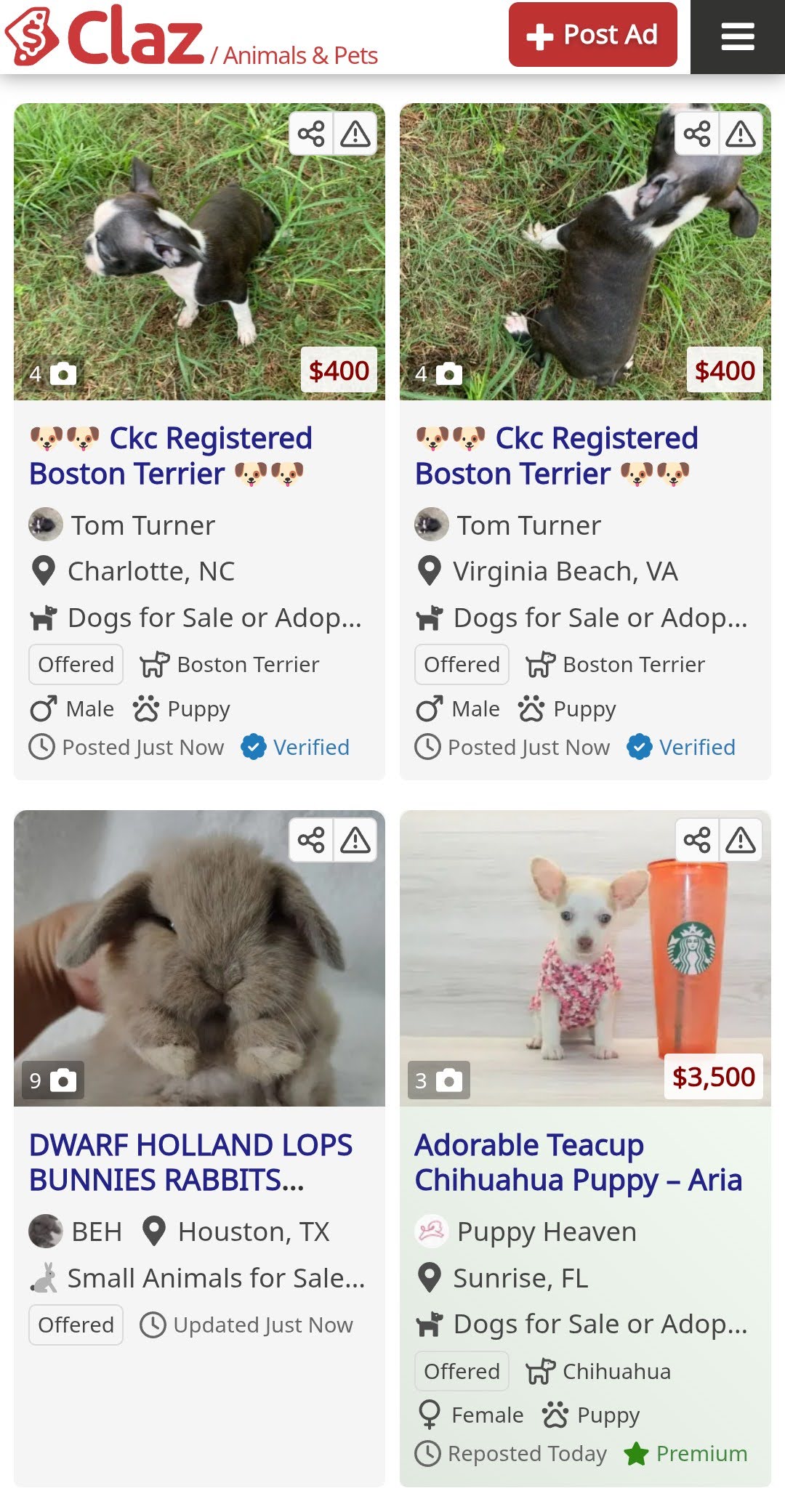Click the Claz logo
This screenshot has width=785, height=1512.
[x=105, y=36]
